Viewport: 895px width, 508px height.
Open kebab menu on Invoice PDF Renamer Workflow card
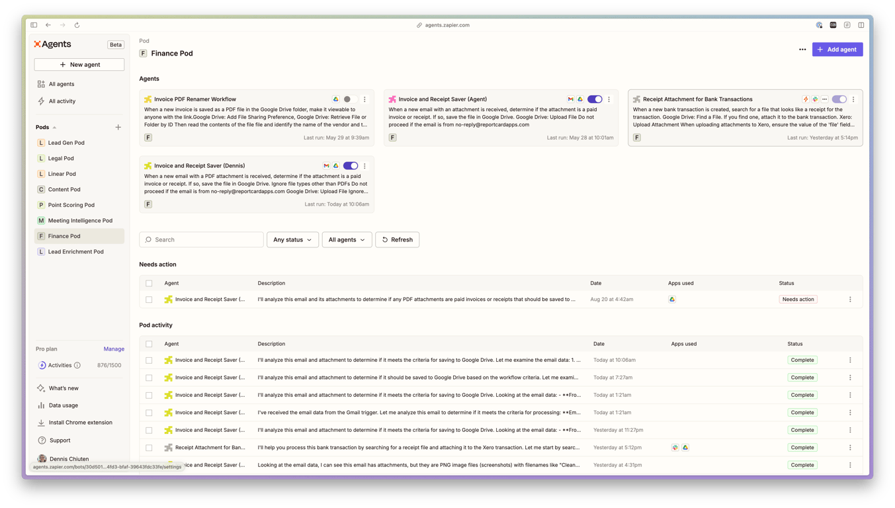364,99
